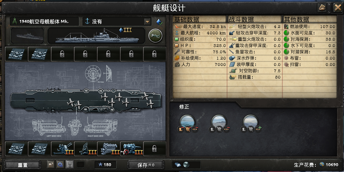Open the book icon in the title bar
This screenshot has width=344, height=172.
[x=322, y=8]
